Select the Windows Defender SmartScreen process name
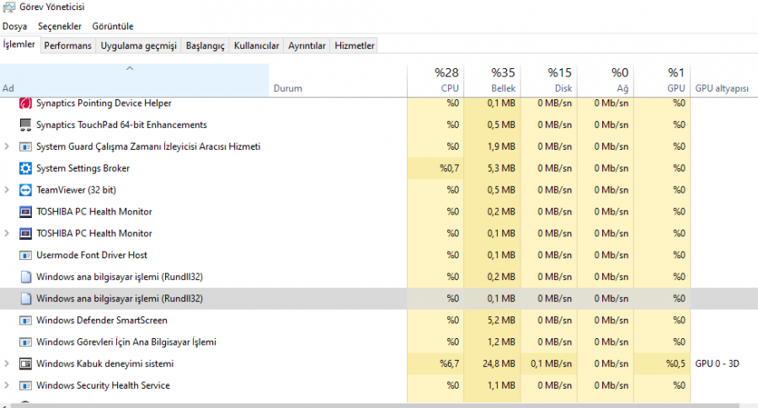The width and height of the screenshot is (758, 408). [x=102, y=321]
